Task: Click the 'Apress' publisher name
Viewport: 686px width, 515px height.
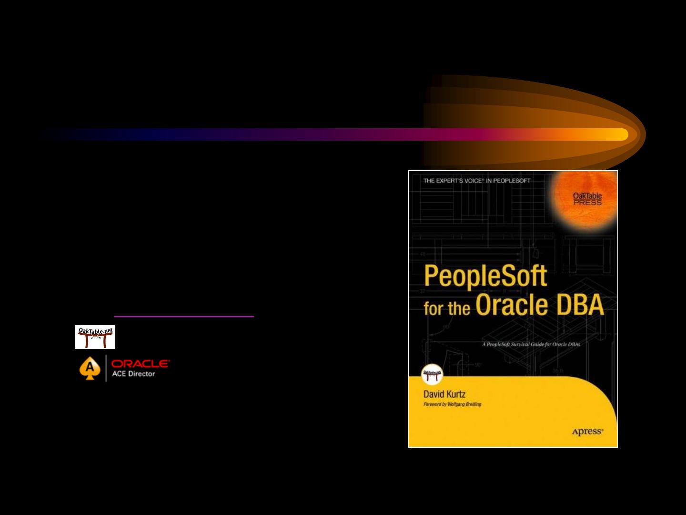Action: point(587,432)
